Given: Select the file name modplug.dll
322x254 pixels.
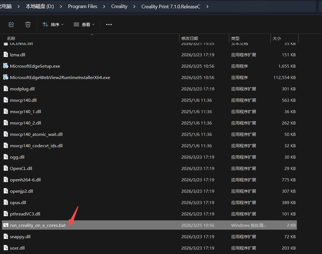Looking at the screenshot, I should (x=22, y=89).
